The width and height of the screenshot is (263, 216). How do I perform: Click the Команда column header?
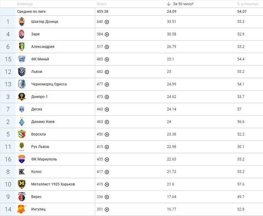[x=25, y=4]
